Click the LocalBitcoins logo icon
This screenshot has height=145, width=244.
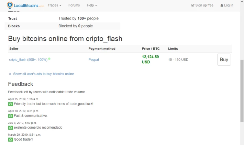[x=10, y=5]
